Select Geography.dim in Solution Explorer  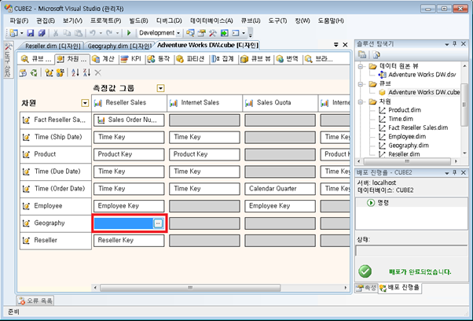[409, 146]
